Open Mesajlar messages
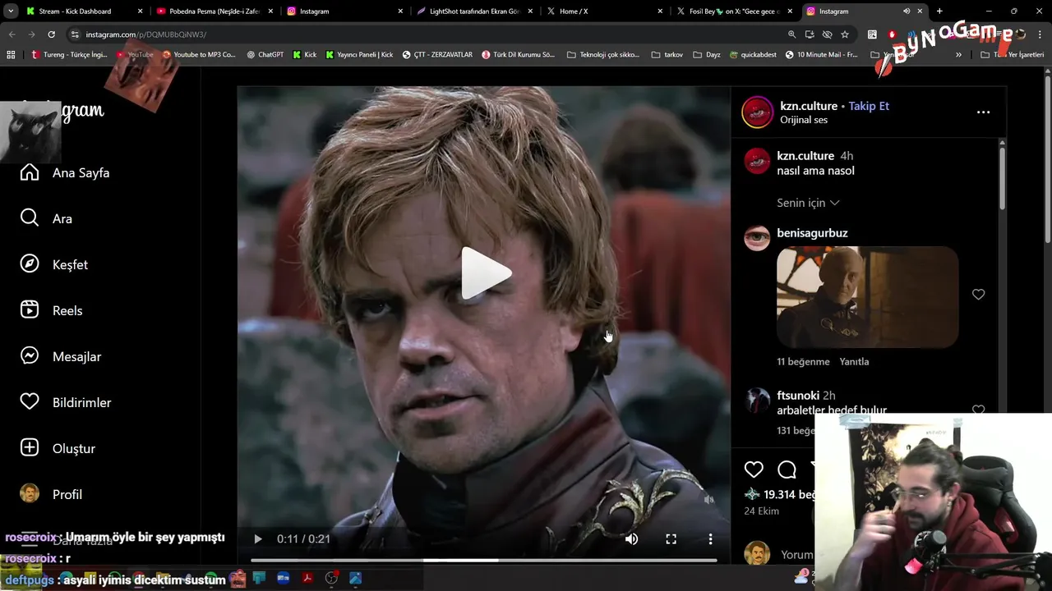1052x591 pixels. [x=60, y=356]
